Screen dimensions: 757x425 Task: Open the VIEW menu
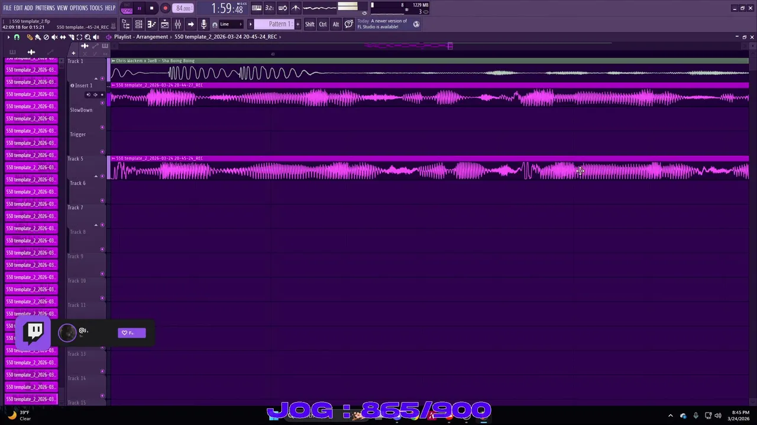point(62,8)
